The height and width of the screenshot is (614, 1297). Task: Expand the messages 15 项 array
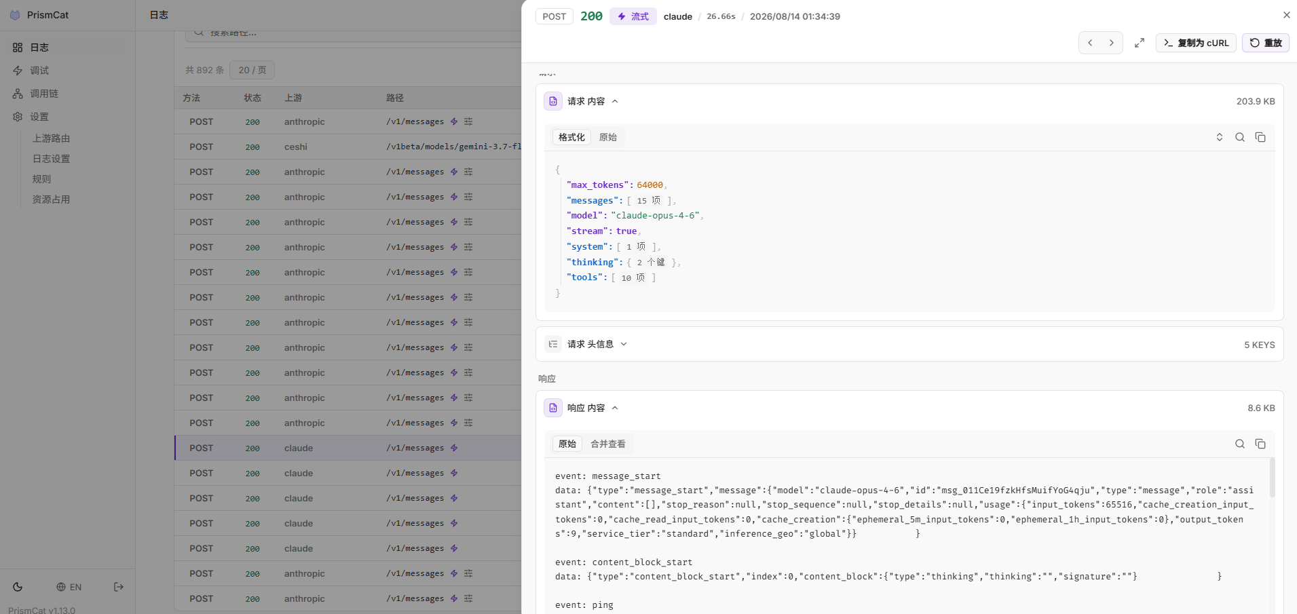pos(650,200)
